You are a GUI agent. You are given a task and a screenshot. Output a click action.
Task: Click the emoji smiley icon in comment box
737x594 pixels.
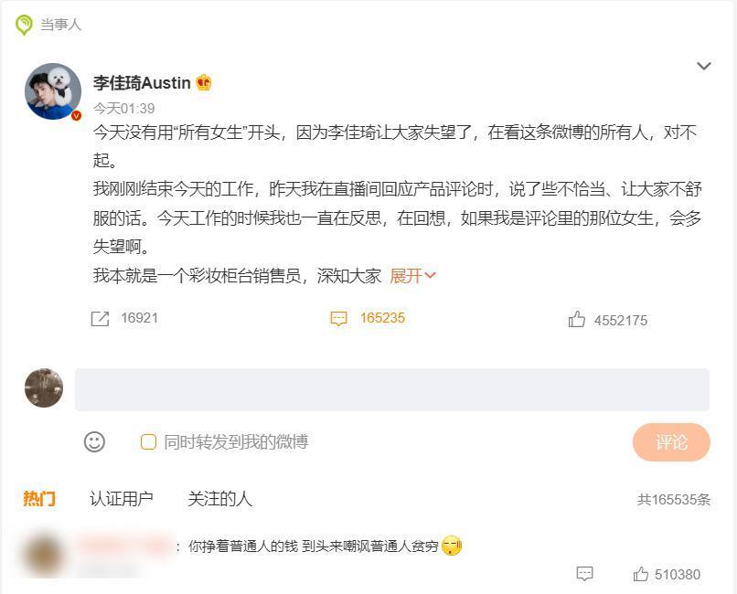93,442
